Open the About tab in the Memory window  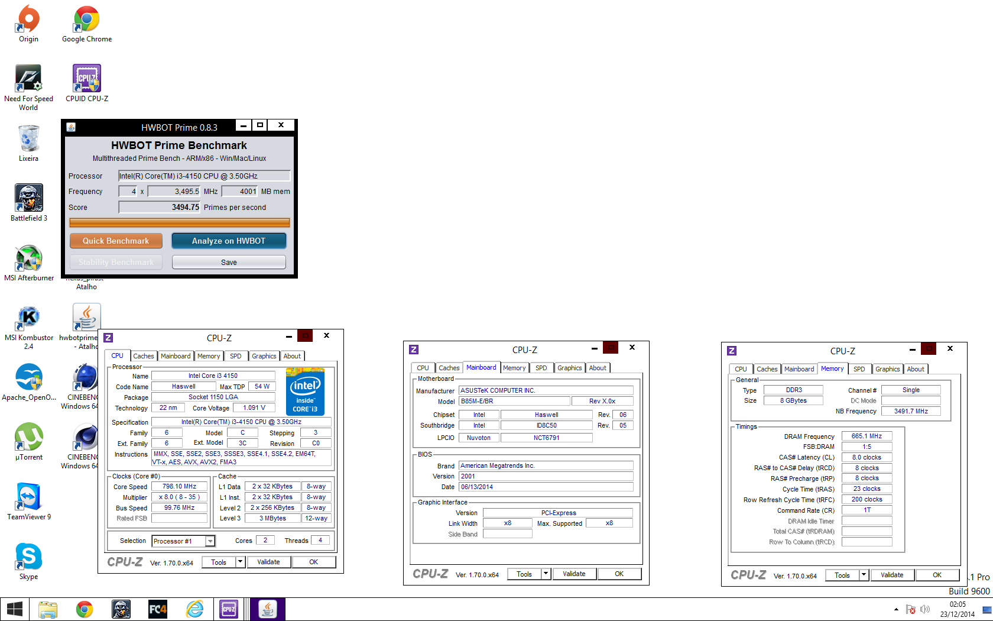pyautogui.click(x=916, y=369)
